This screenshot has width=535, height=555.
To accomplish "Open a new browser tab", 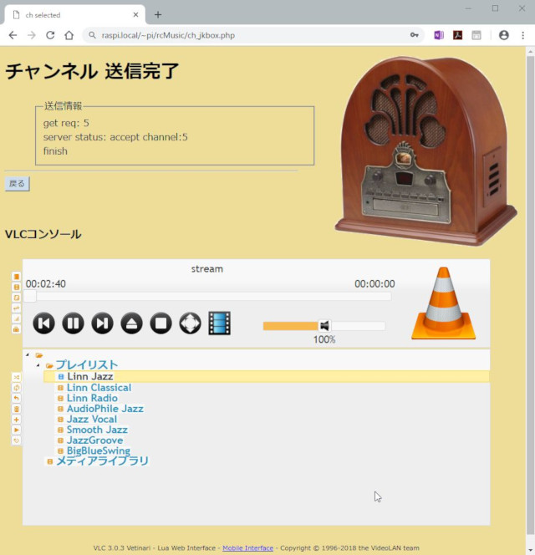I will [158, 14].
